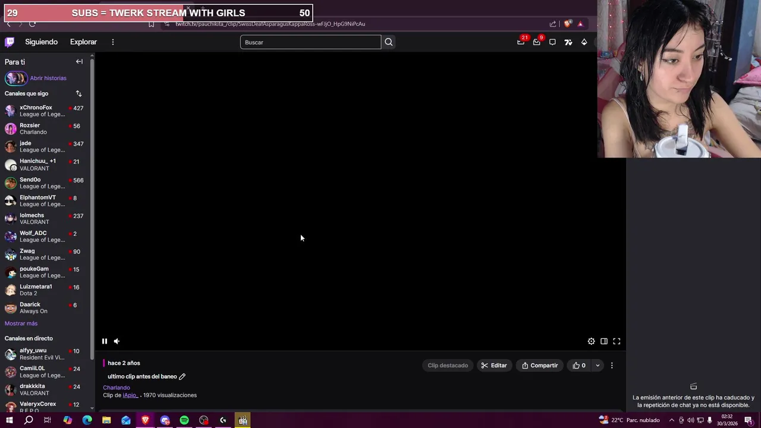Open CamiiLOL live channel
Image resolution: width=761 pixels, height=428 pixels.
[x=45, y=372]
